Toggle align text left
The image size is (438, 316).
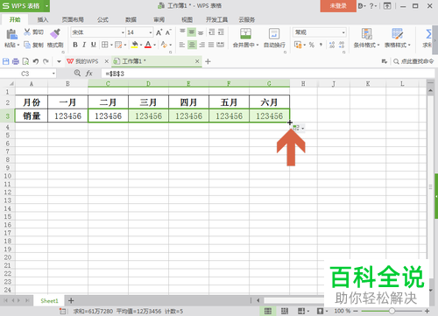pos(182,45)
